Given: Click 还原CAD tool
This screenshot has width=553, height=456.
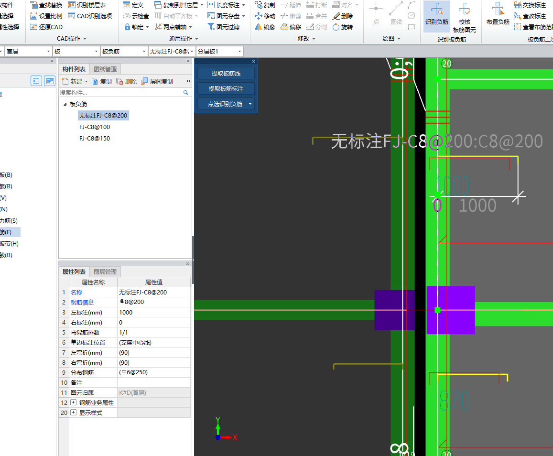Looking at the screenshot, I should tap(46, 27).
